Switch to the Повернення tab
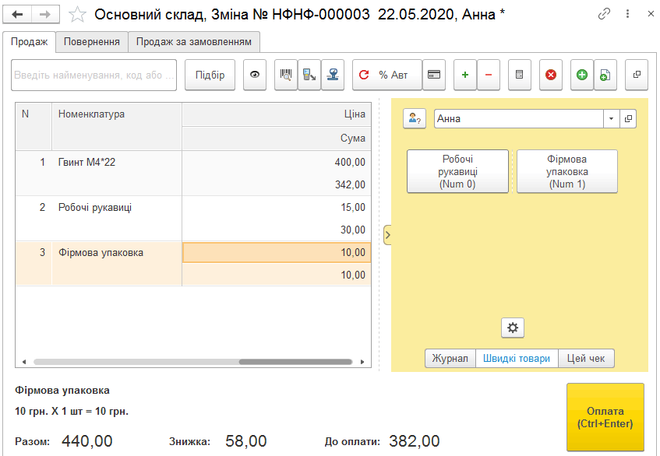 click(x=92, y=42)
